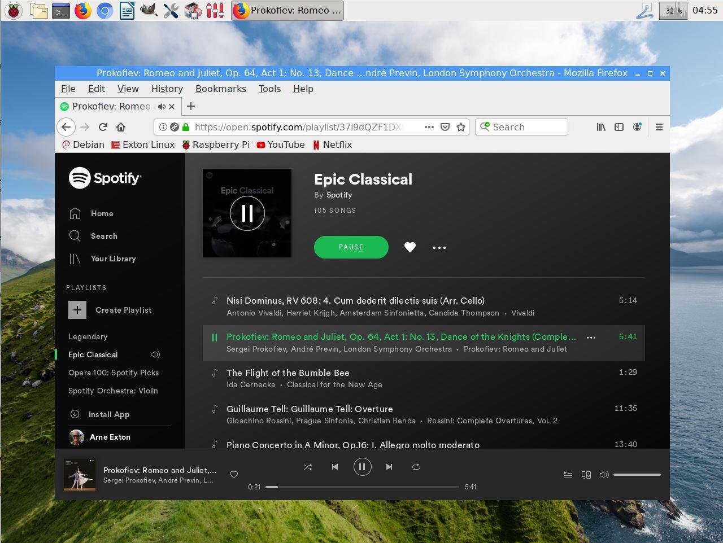Mute the Spotify volume speaker icon
723x543 pixels.
[604, 475]
